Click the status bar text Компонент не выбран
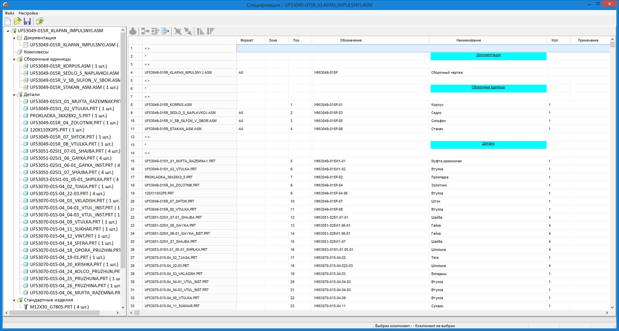The image size is (619, 331). 435,326
